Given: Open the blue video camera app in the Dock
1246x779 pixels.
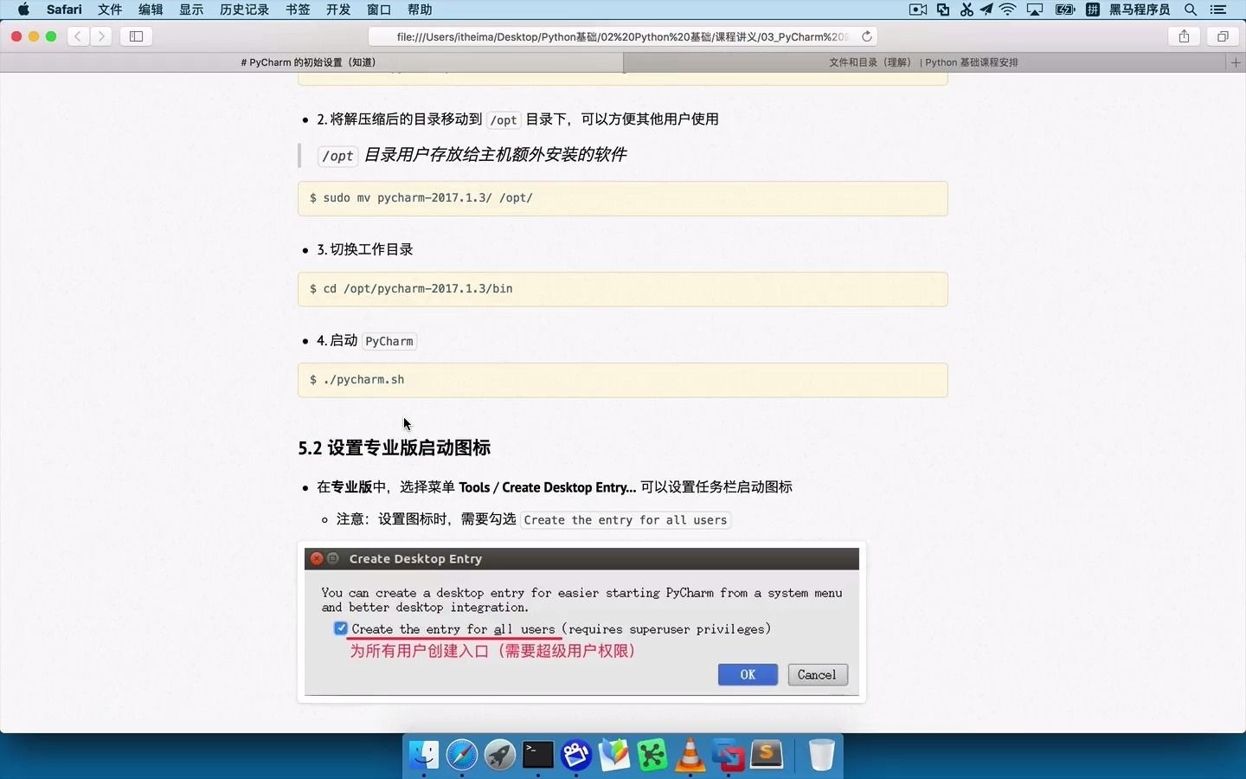Looking at the screenshot, I should click(x=576, y=755).
